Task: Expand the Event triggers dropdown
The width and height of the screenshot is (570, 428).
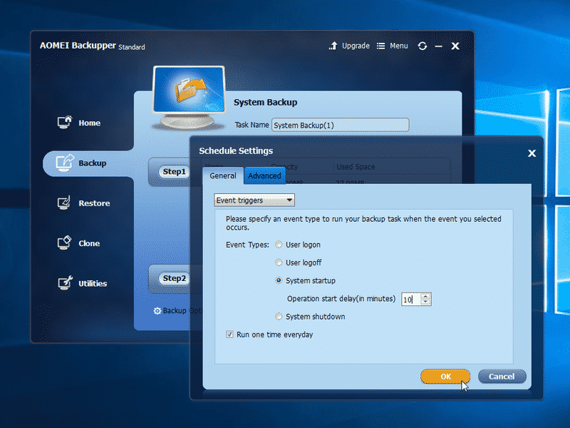Action: (x=254, y=200)
